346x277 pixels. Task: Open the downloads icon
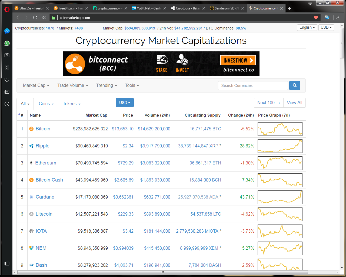point(338,18)
